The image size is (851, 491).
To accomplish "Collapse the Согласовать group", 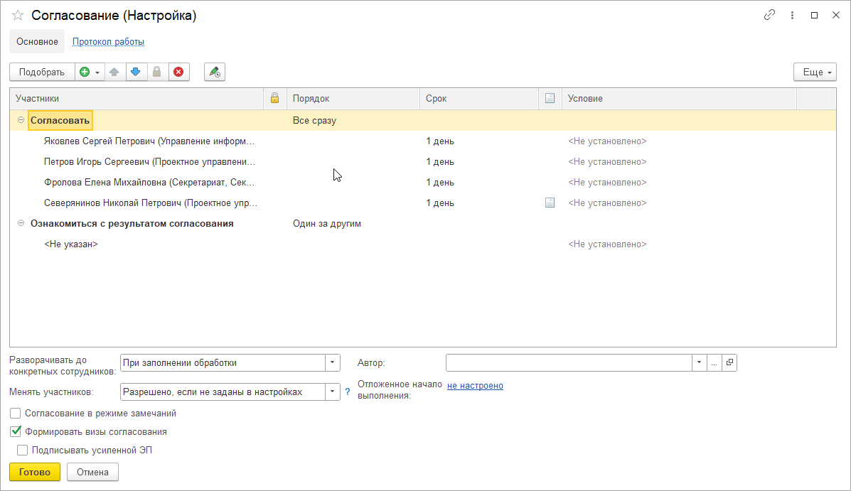I will pos(21,120).
